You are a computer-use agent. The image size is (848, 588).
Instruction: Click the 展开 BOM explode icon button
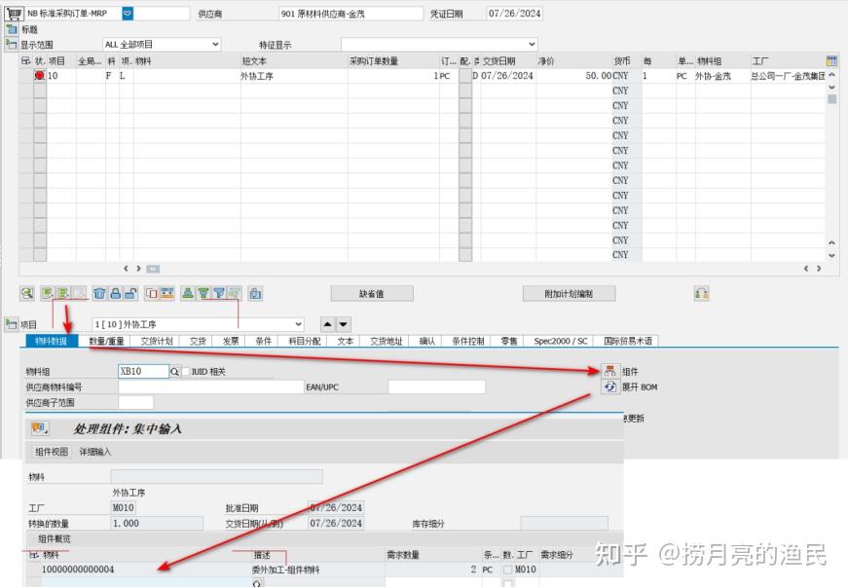(x=610, y=386)
